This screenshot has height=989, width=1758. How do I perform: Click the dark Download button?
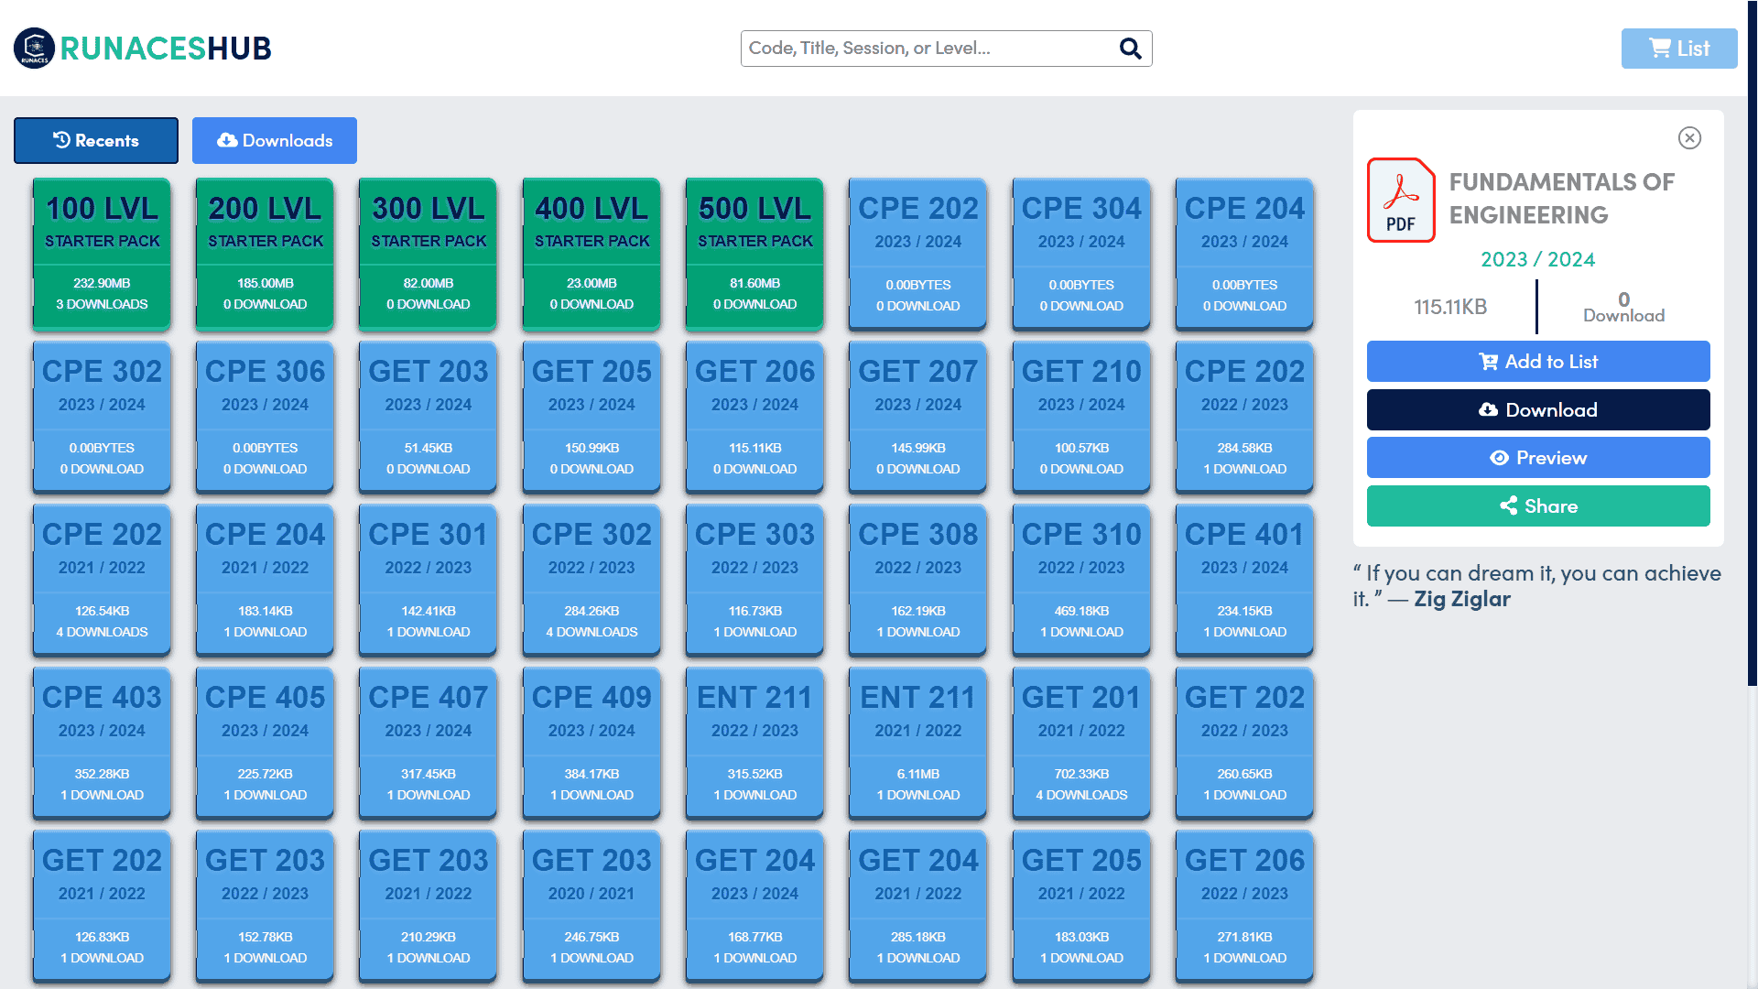(1538, 409)
